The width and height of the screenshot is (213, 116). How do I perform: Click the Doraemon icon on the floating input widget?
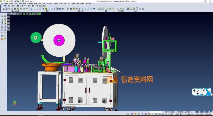pos(207,92)
